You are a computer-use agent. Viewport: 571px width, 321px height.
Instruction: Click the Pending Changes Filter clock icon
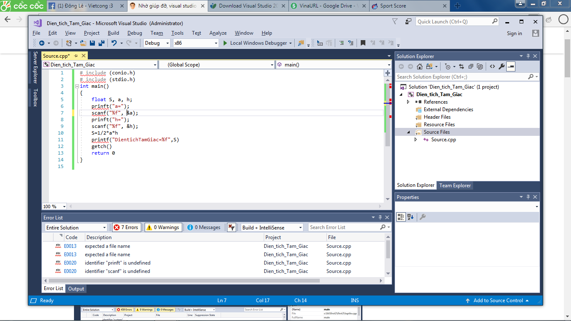click(x=448, y=66)
